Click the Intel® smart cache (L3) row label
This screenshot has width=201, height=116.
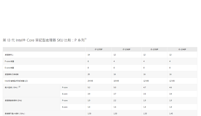(16, 81)
